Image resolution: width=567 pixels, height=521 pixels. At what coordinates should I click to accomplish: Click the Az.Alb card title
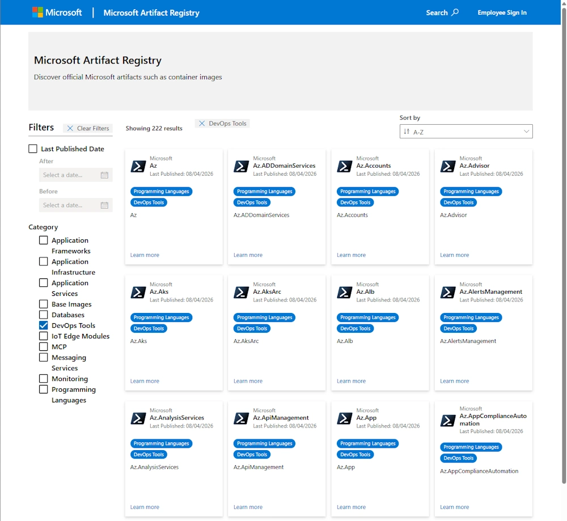tap(365, 291)
